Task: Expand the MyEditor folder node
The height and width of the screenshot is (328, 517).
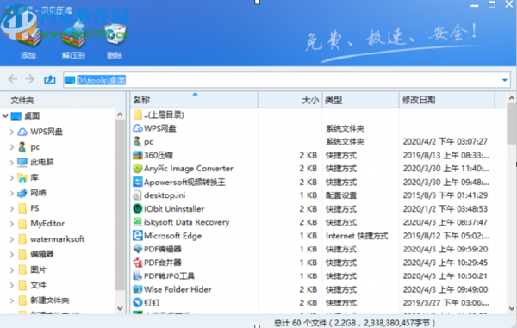Action: click(11, 224)
